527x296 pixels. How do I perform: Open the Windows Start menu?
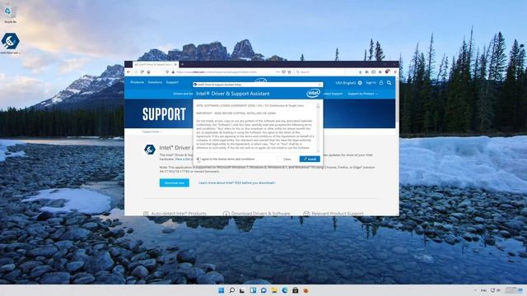(222, 290)
